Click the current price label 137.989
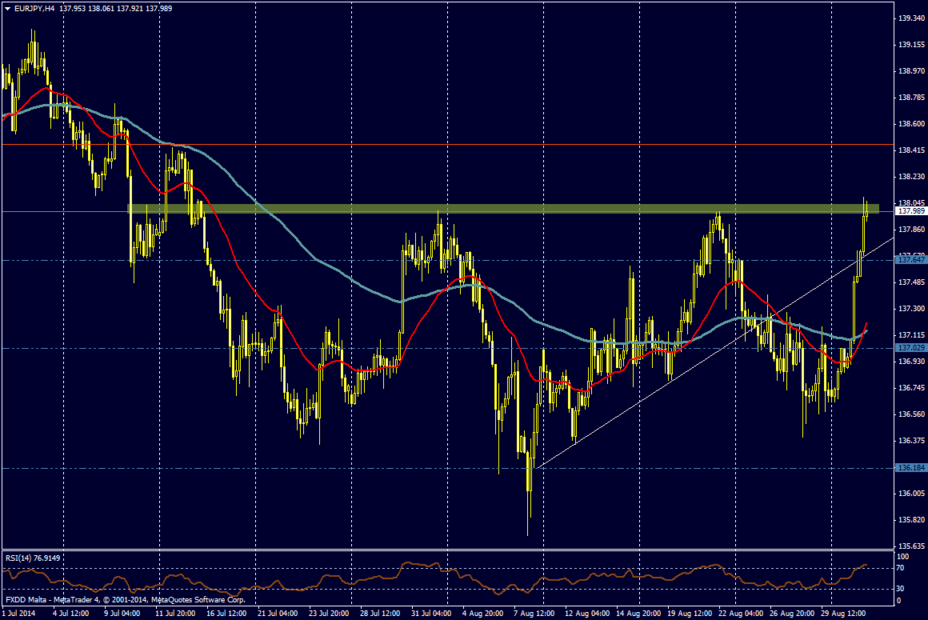This screenshot has width=928, height=620. (x=911, y=211)
